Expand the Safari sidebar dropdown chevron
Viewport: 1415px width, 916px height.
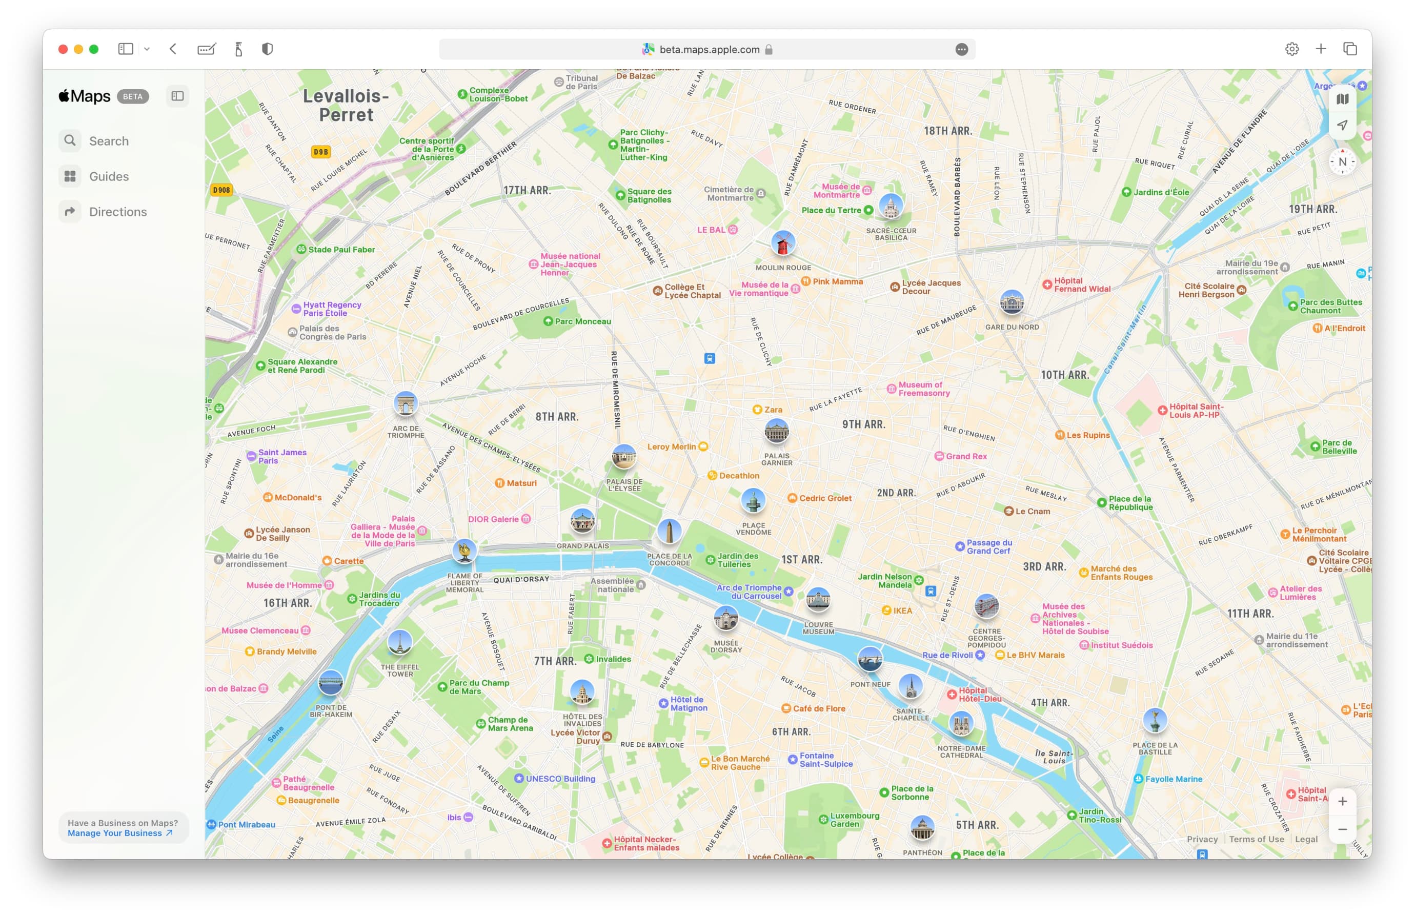pos(147,49)
